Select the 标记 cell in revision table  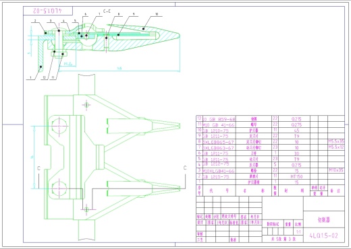(x=200, y=217)
